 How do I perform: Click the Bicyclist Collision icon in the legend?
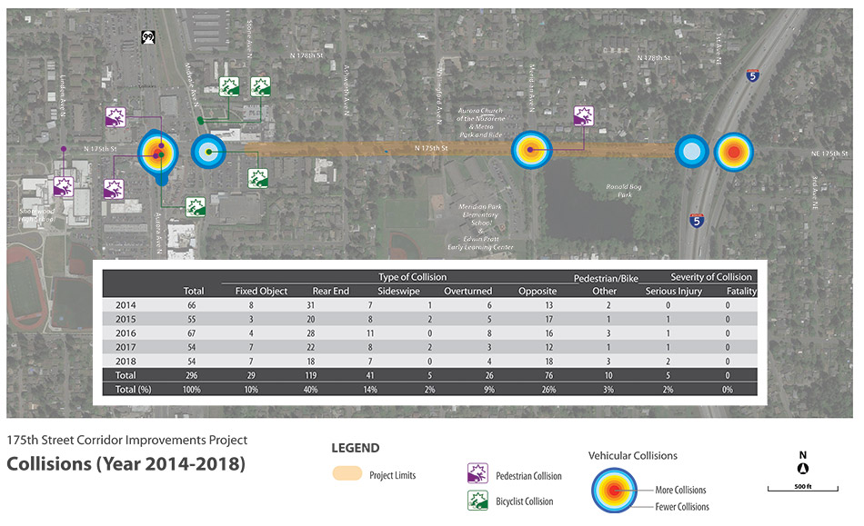pos(477,501)
